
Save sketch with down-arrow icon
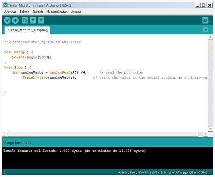pyautogui.click(x=41, y=20)
